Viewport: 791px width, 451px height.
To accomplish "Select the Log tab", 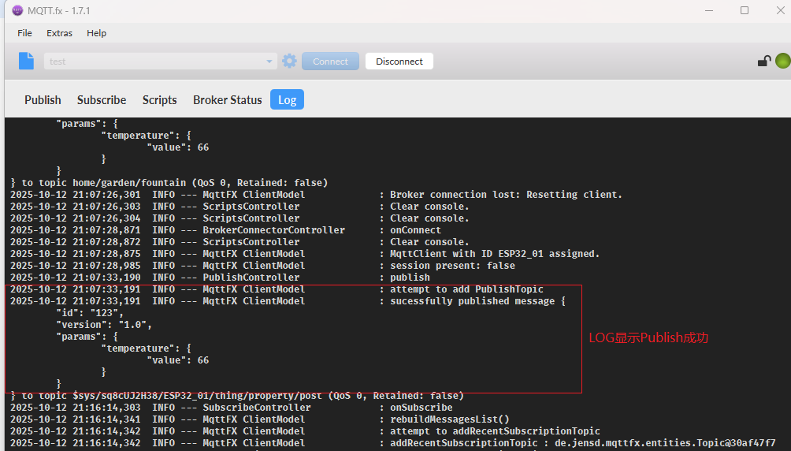I will pyautogui.click(x=287, y=99).
